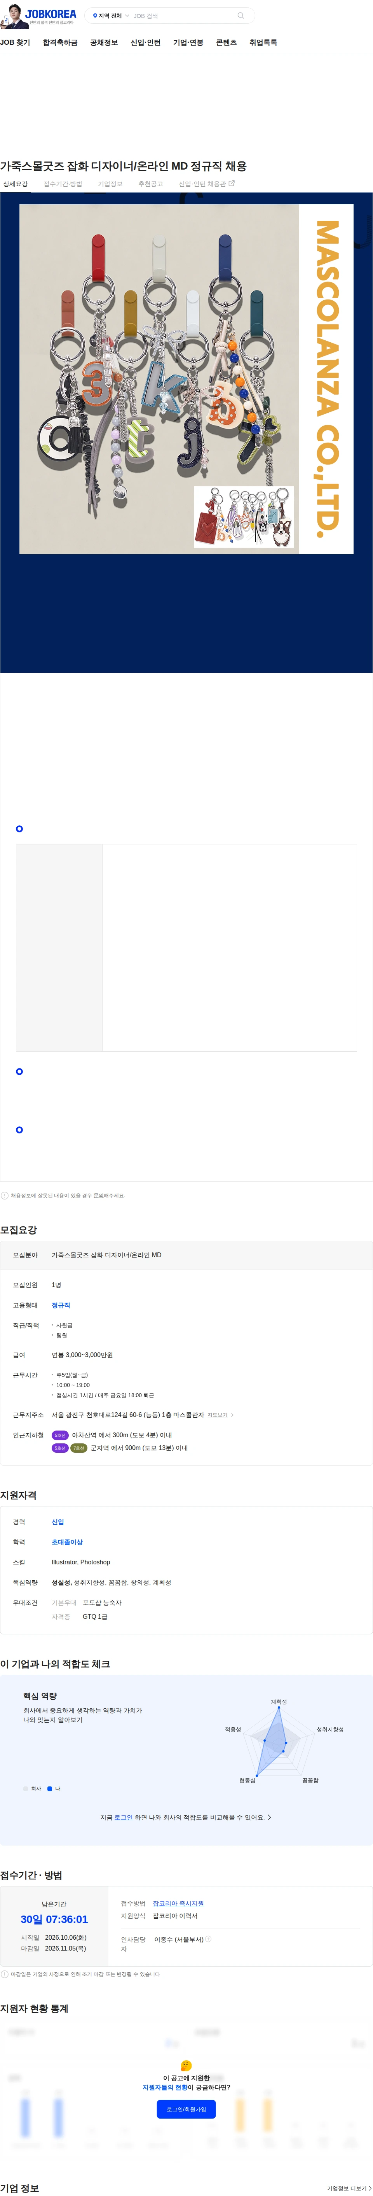
Task: Switch to the 추천공고 tab
Action: pos(151,183)
